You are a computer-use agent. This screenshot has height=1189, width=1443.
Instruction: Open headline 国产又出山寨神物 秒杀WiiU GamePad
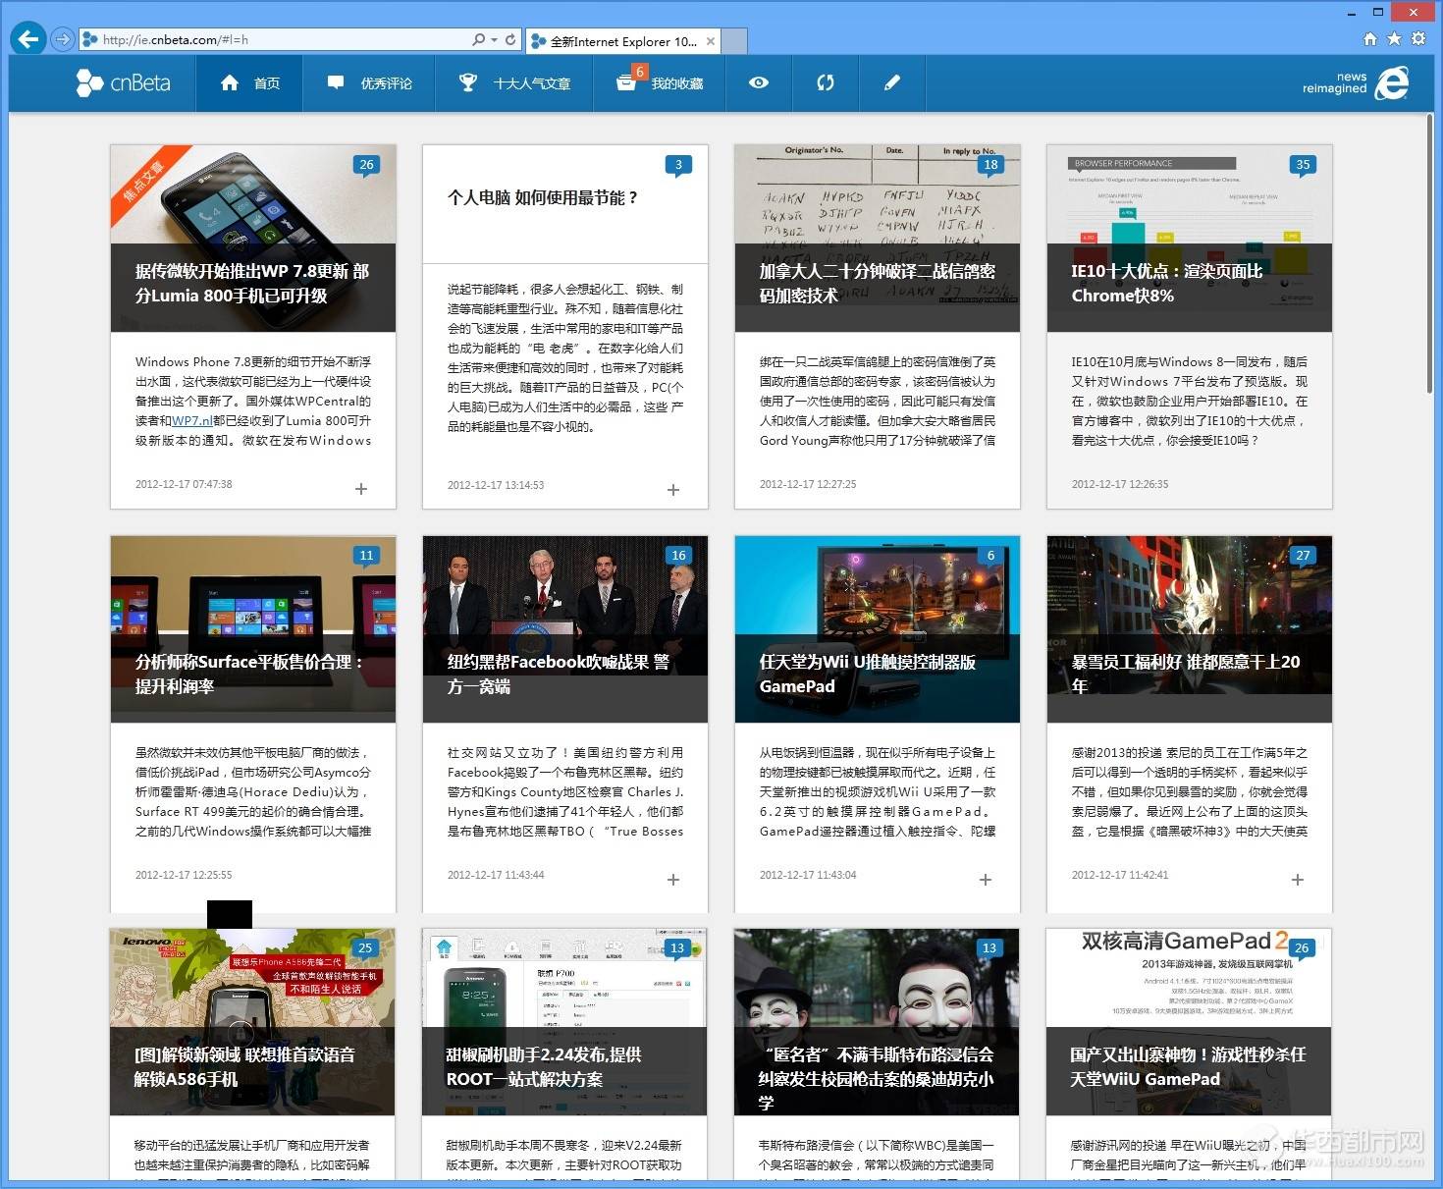point(1188,1066)
